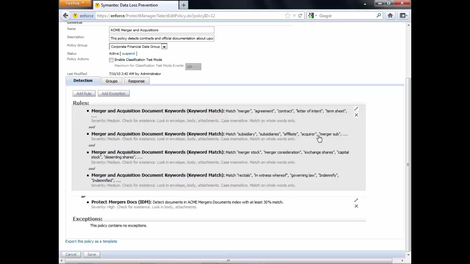Click the policy Description input field

pos(162,38)
